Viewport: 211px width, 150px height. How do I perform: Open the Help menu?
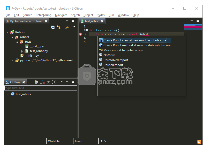pyautogui.click(x=136, y=15)
